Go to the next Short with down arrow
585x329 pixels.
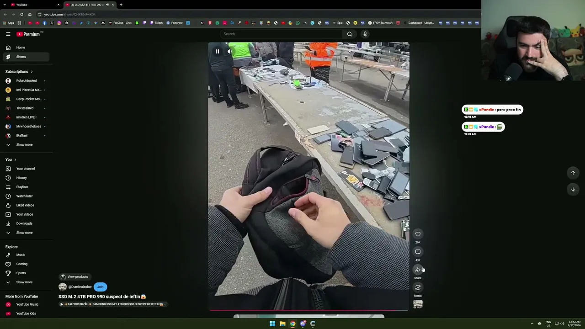click(573, 189)
